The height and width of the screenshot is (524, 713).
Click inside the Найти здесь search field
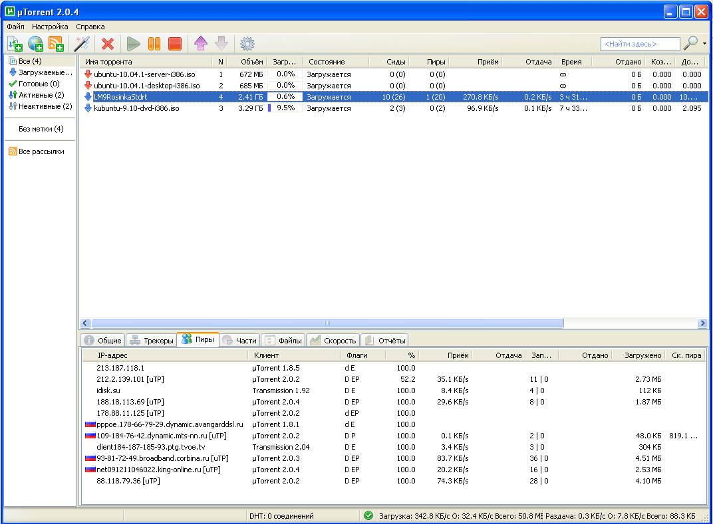640,44
